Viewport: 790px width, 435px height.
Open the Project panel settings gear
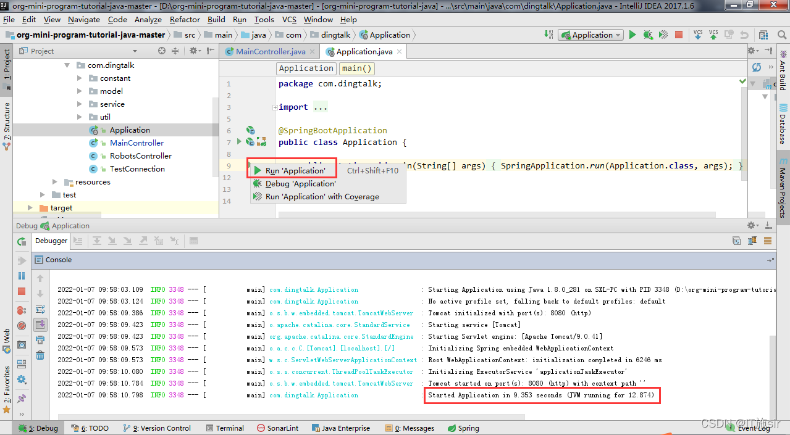(x=193, y=51)
